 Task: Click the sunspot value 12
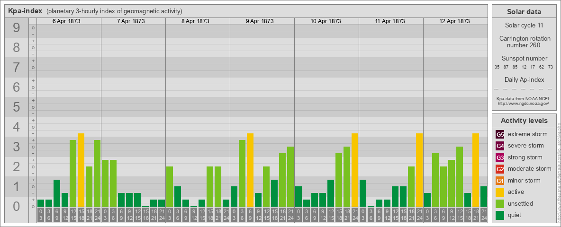point(524,67)
